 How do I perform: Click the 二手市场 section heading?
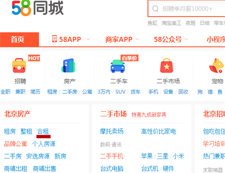tap(113, 114)
